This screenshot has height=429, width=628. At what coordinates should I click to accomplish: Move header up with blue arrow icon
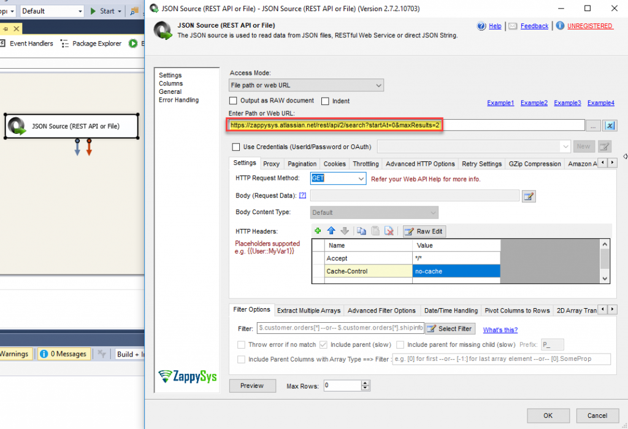pyautogui.click(x=331, y=231)
